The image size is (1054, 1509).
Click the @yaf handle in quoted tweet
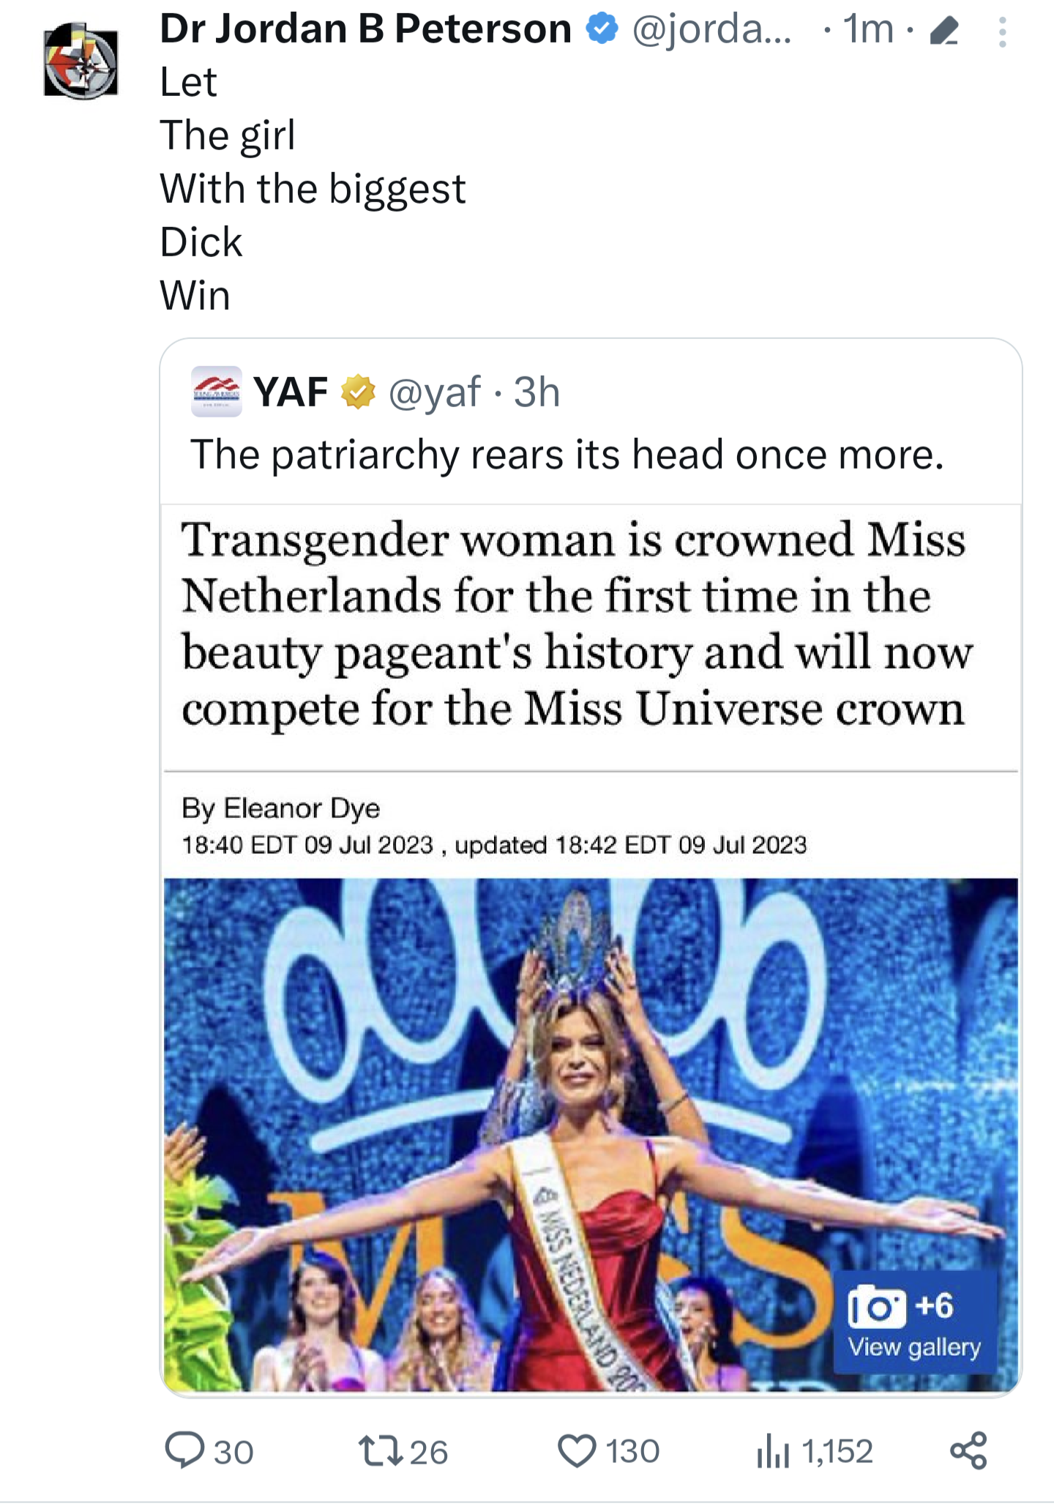[x=435, y=392]
